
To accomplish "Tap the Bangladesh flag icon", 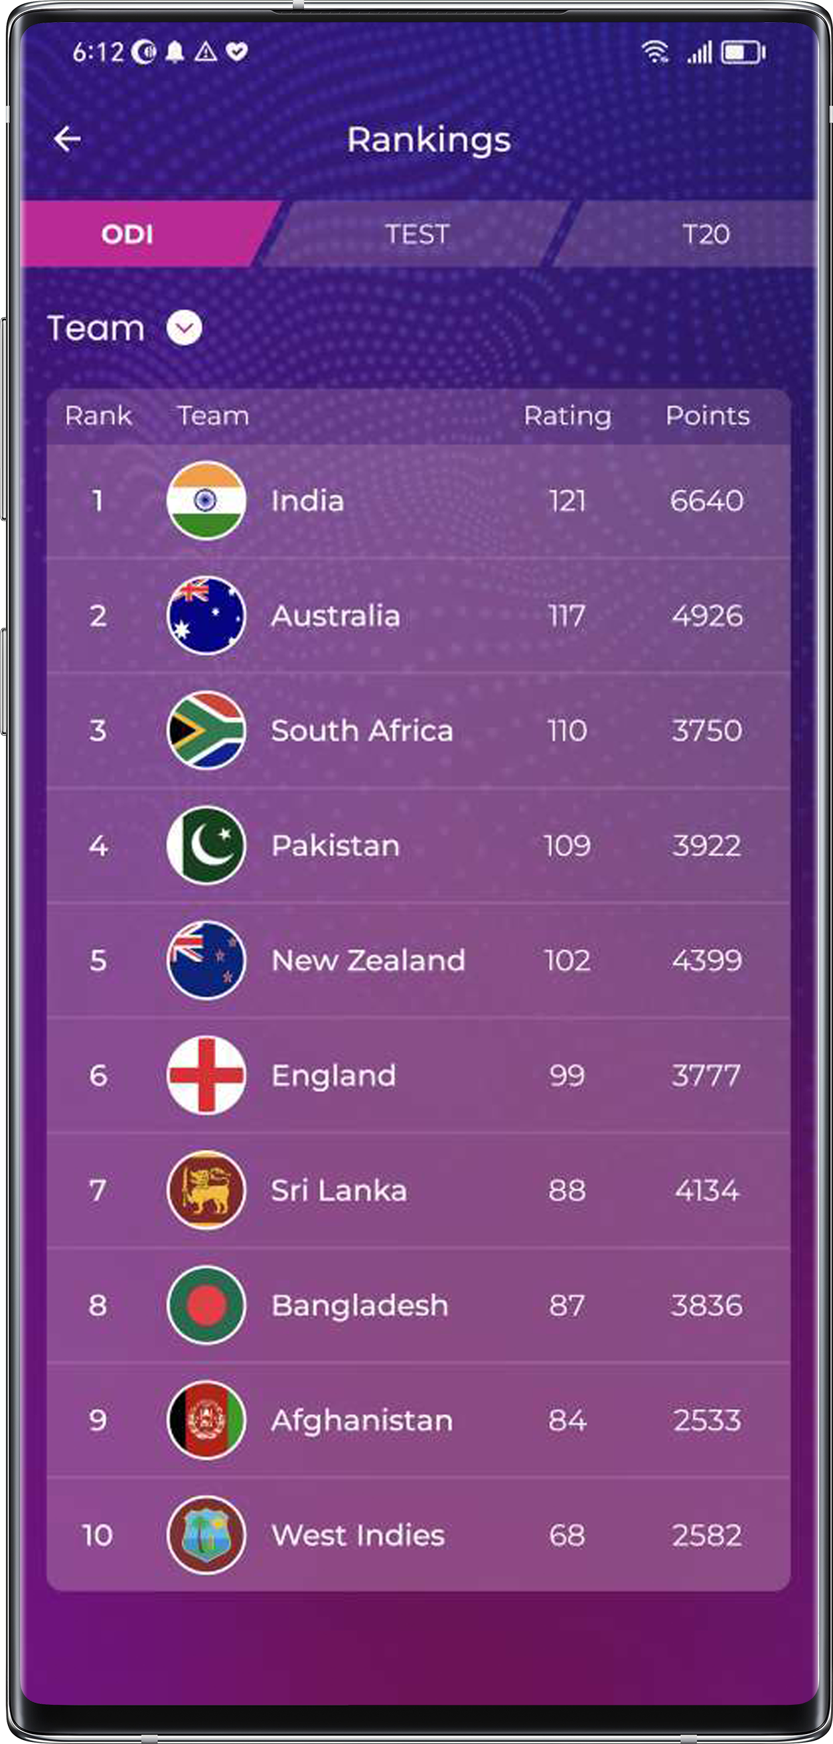I will pos(206,1305).
